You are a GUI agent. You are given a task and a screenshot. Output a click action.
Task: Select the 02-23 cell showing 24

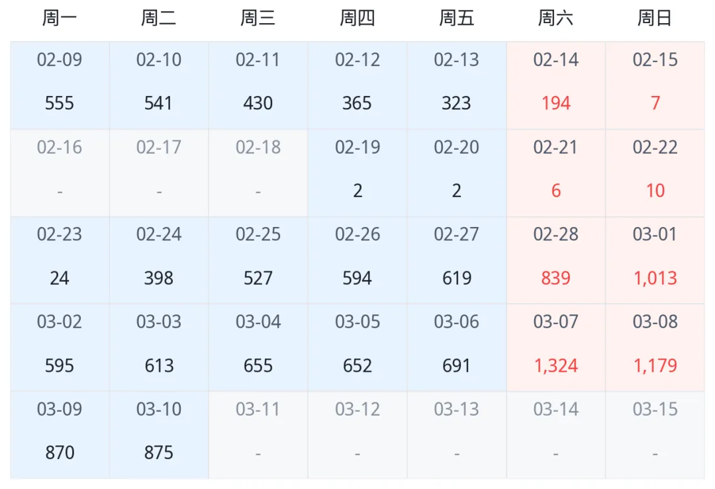60,260
